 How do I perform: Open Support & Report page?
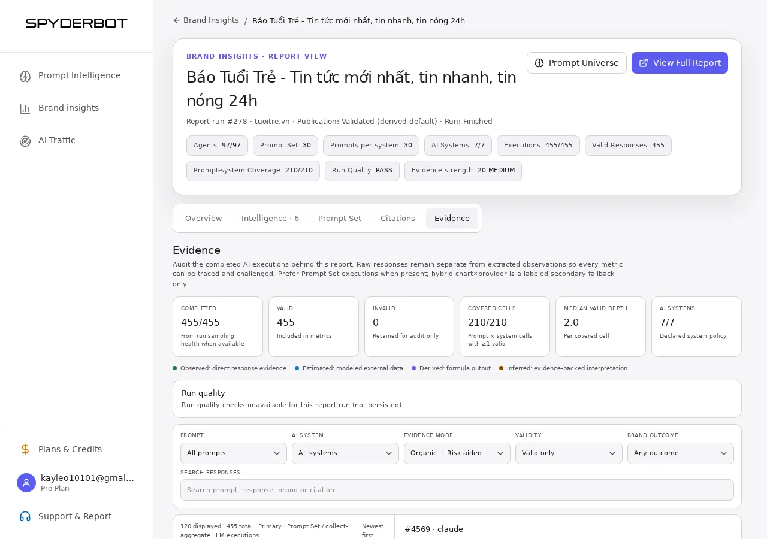click(76, 516)
